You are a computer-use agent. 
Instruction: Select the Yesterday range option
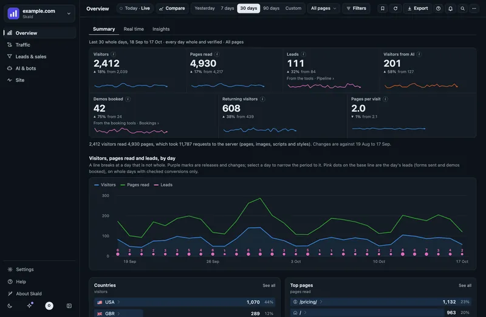coord(205,9)
